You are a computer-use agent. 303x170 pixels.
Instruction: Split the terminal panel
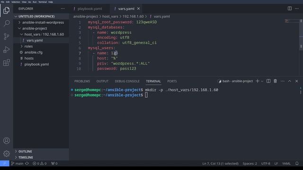tap(268, 81)
